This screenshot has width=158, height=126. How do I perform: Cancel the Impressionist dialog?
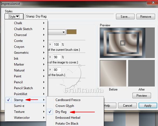(x=127, y=106)
